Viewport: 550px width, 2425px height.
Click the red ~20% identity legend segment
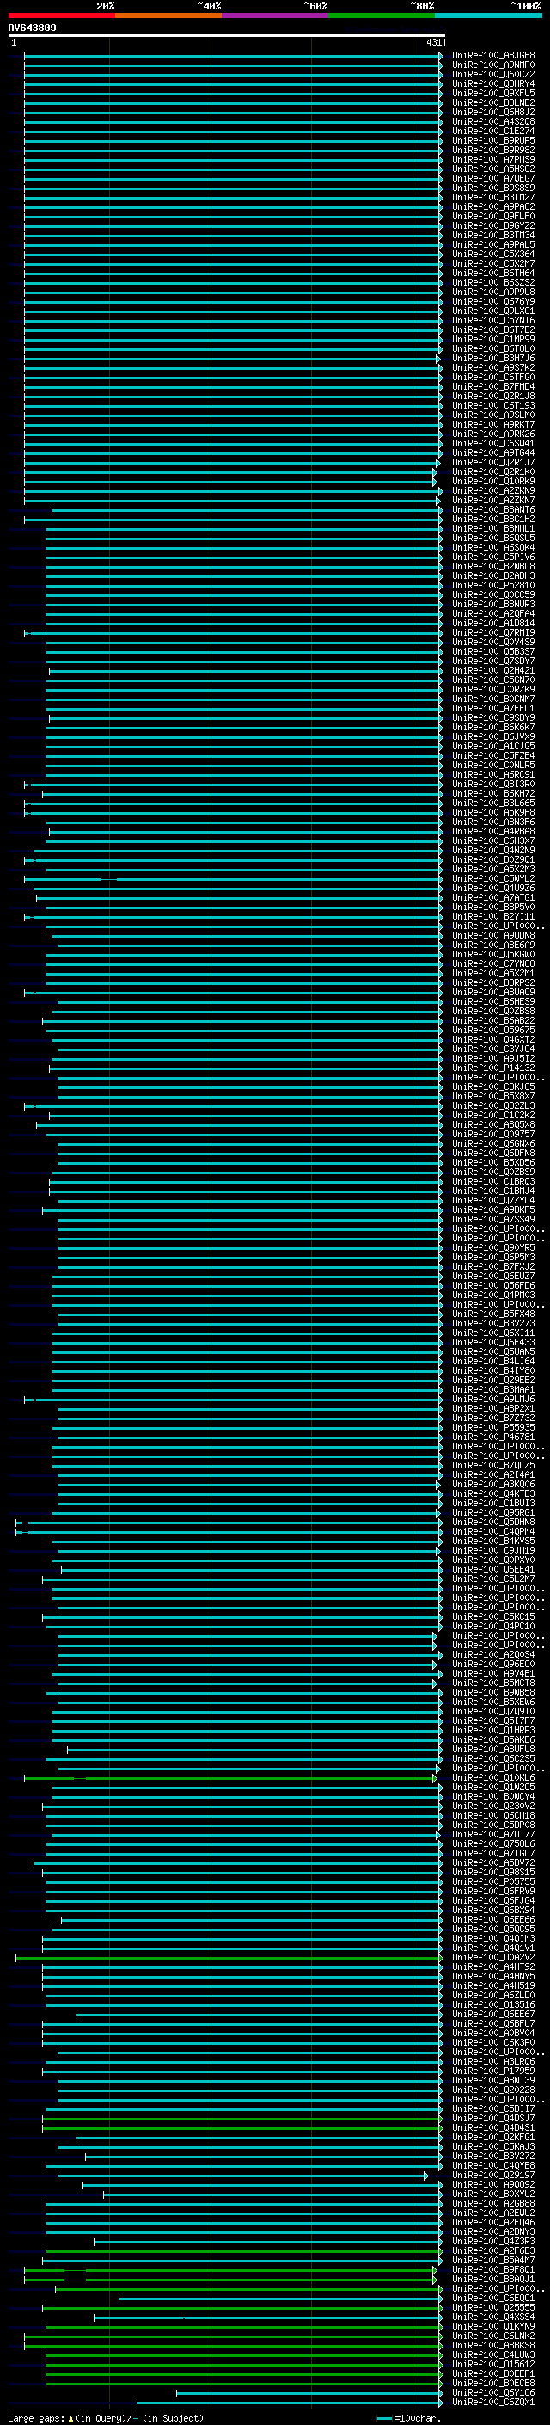coord(61,15)
